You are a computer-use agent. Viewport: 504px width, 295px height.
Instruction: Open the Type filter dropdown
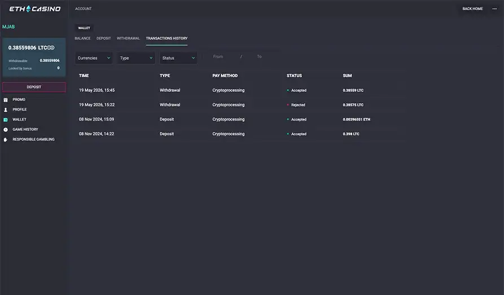point(136,58)
